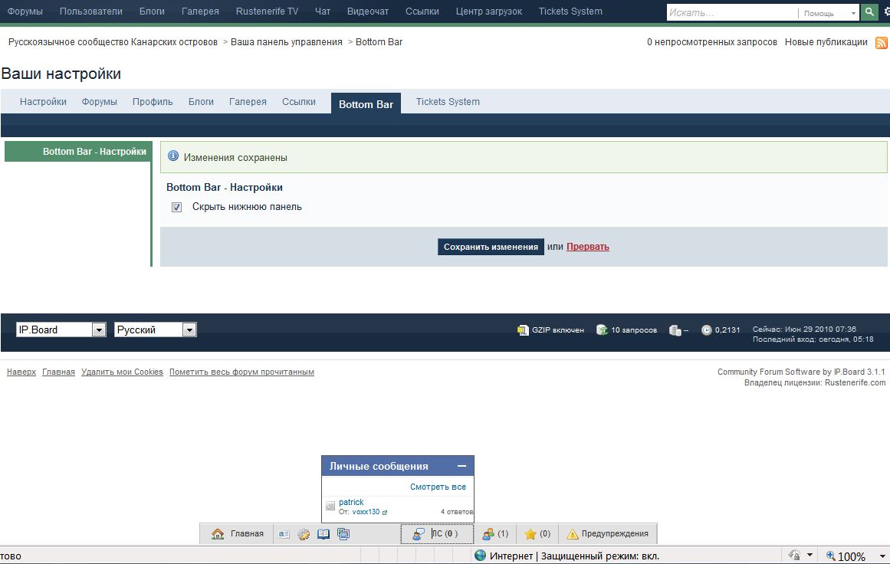
Task: Click the settings gear icon in bottom bar
Action: tap(304, 534)
